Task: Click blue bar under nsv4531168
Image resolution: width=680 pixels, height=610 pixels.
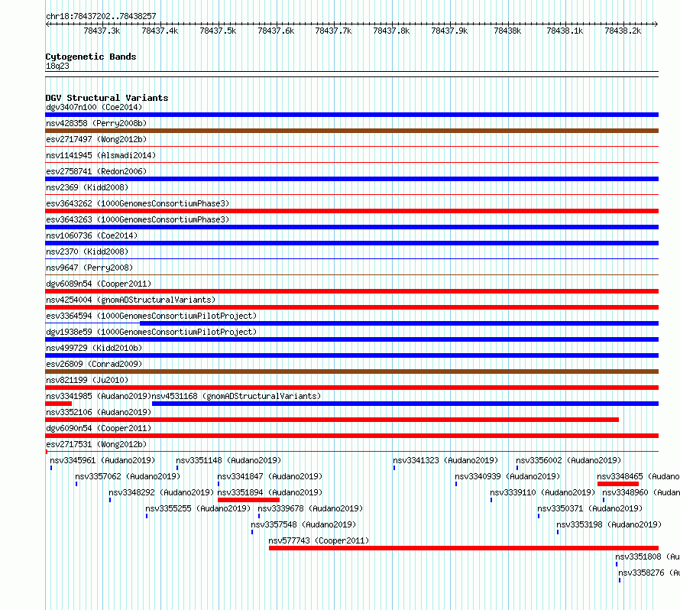Action: (405, 404)
